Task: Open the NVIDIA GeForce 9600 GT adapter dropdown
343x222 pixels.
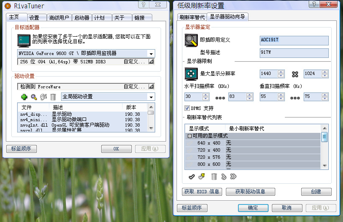Action: (151, 54)
